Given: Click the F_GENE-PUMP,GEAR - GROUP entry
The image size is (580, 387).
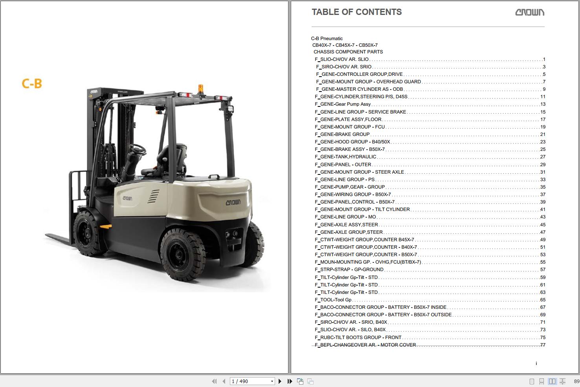Looking at the screenshot, I should coord(430,187).
